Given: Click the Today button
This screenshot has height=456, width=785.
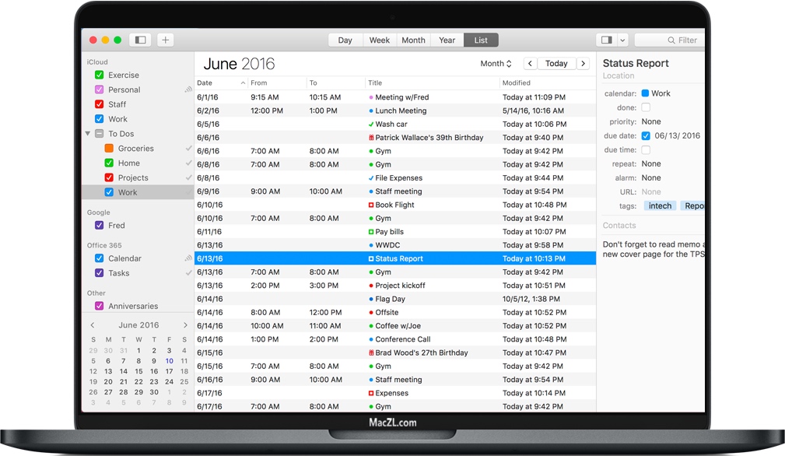Looking at the screenshot, I should pyautogui.click(x=556, y=64).
